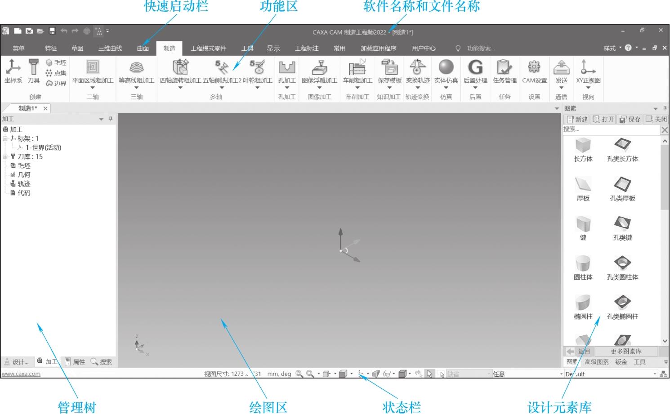Pin the 加工 panel with pushpin
The height and width of the screenshot is (414, 670).
coord(111,119)
